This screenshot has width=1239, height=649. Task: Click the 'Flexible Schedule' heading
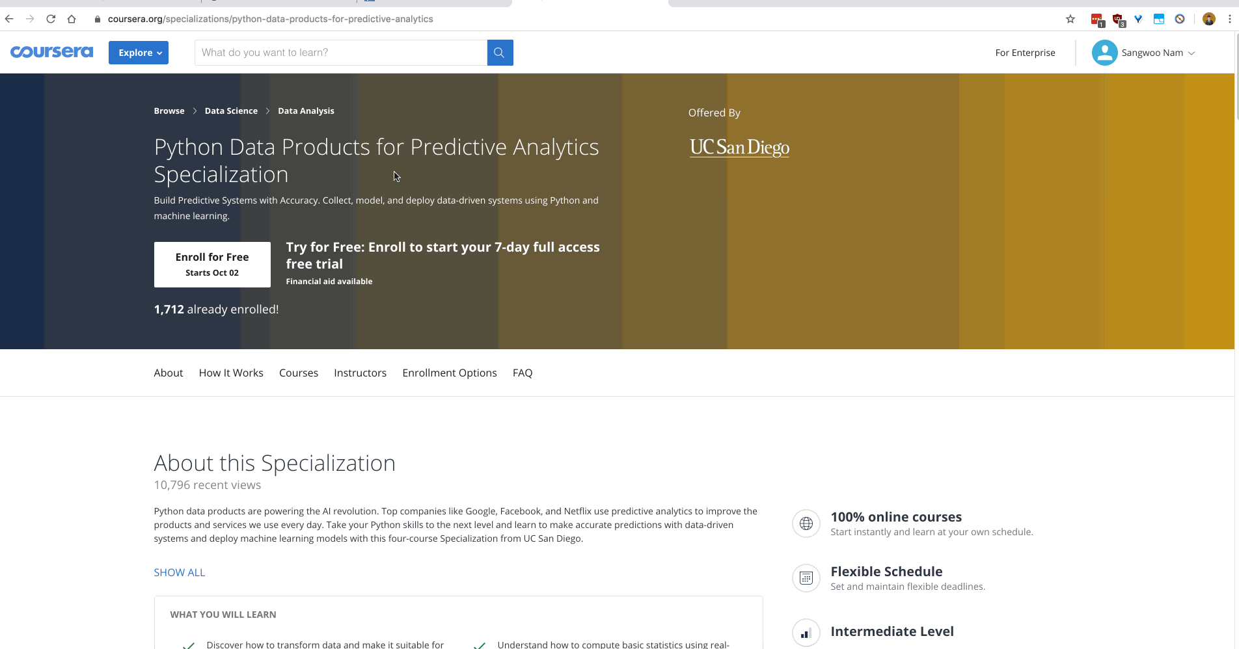pos(886,572)
